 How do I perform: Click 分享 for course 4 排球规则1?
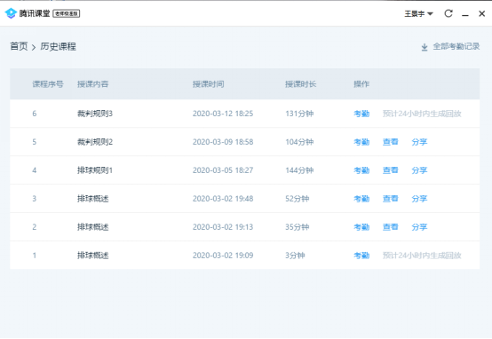pyautogui.click(x=419, y=170)
